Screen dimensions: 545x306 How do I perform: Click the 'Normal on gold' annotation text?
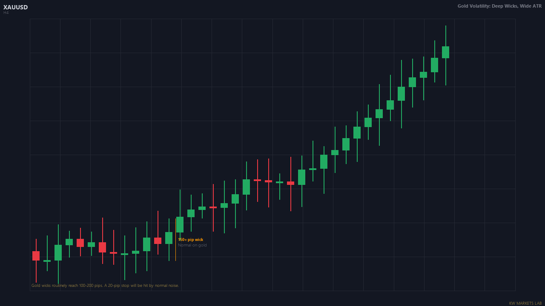[x=192, y=245]
